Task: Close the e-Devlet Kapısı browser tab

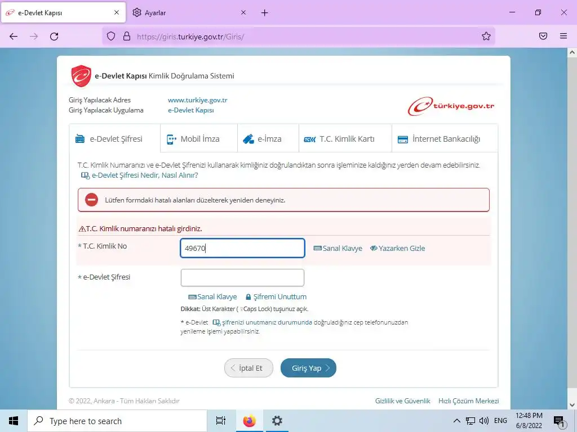Action: coord(117,12)
